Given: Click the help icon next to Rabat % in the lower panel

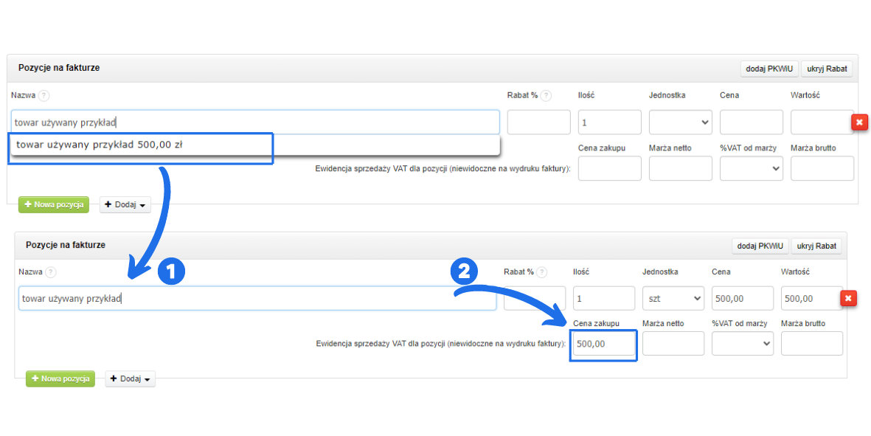Looking at the screenshot, I should 543,272.
